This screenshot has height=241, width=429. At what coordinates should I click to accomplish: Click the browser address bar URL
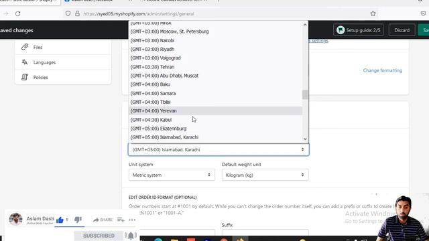tap(139, 13)
